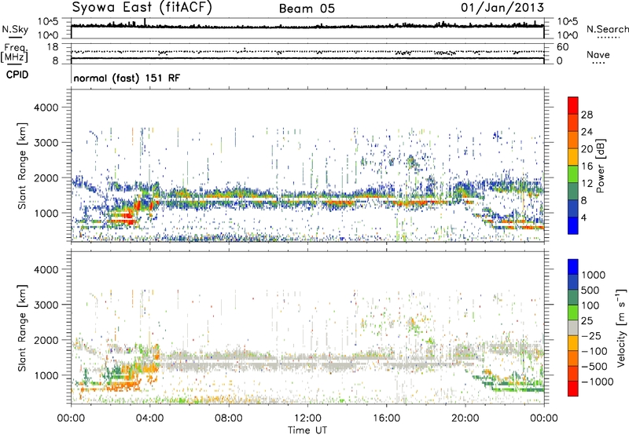
Task: Select the Power [dB] colorbar title
Action: 600,166
